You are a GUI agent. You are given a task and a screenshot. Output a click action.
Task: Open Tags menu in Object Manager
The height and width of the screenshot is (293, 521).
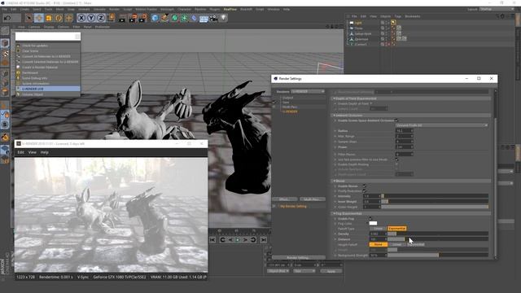[x=398, y=16]
